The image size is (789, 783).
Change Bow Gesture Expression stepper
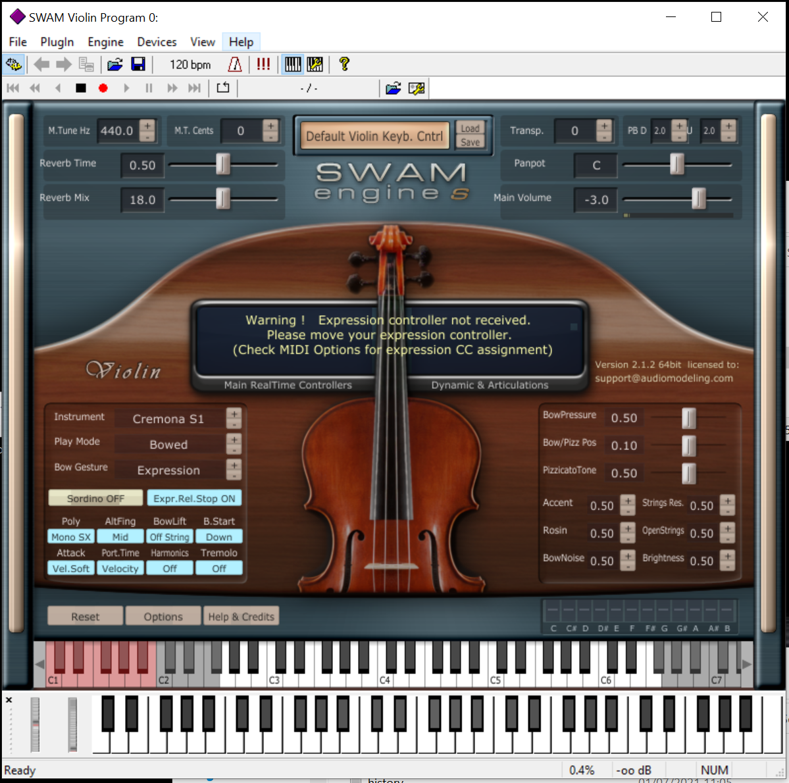(x=234, y=470)
